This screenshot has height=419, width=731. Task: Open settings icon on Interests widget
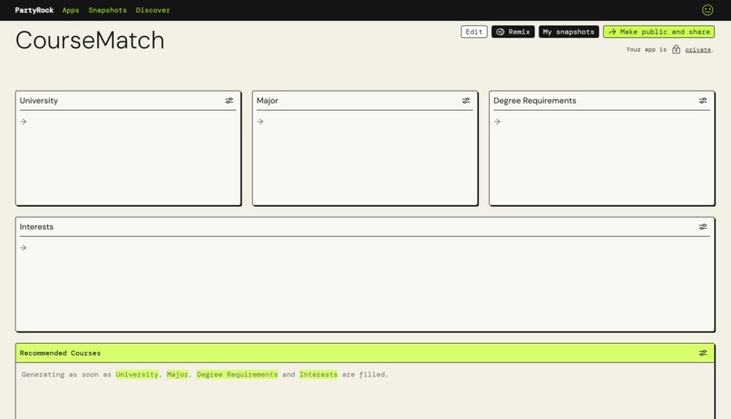(x=703, y=227)
